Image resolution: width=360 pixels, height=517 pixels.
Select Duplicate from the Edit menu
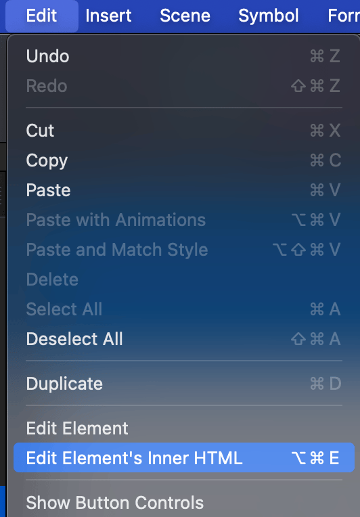point(184,384)
